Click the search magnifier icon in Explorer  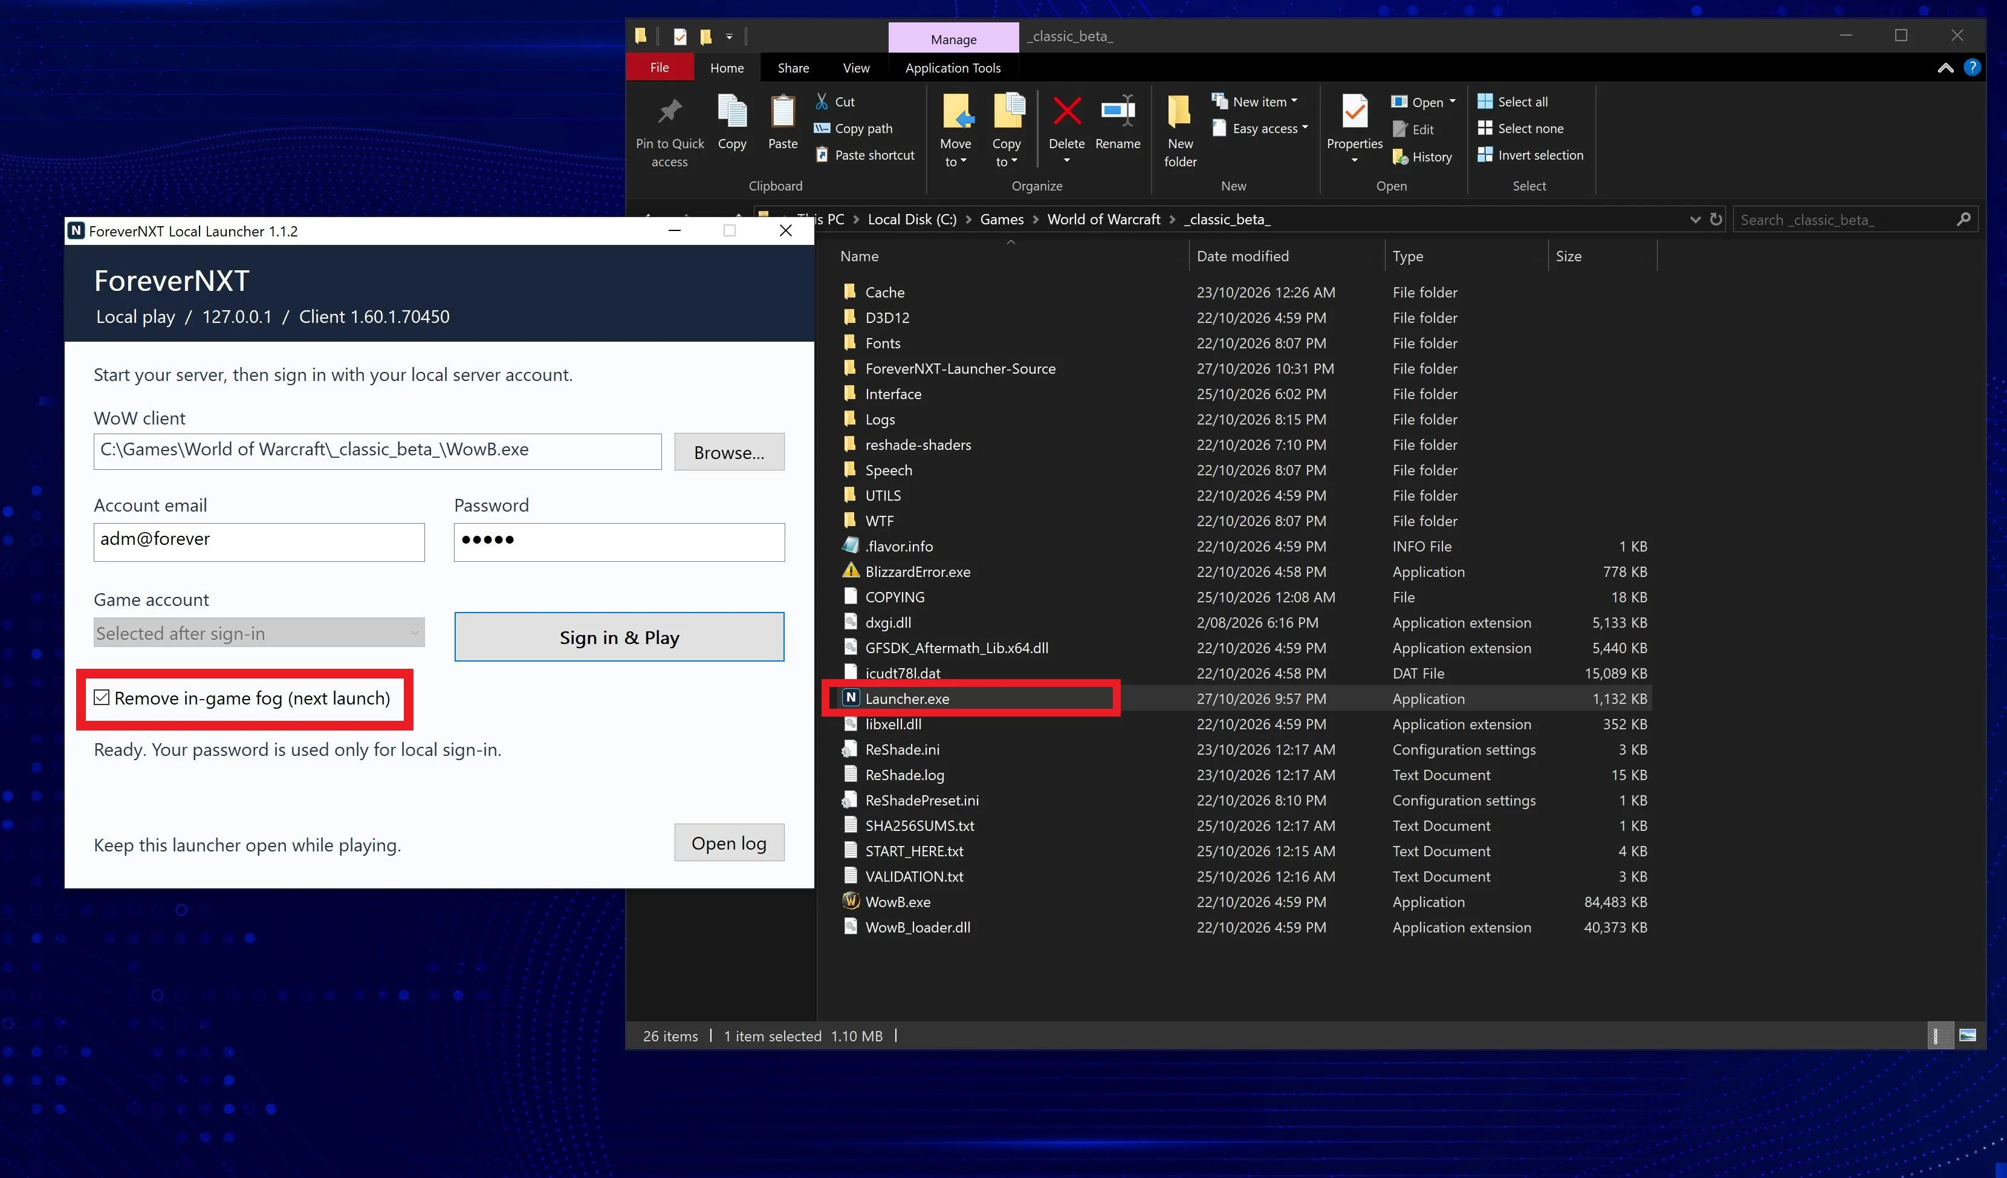pos(1963,219)
